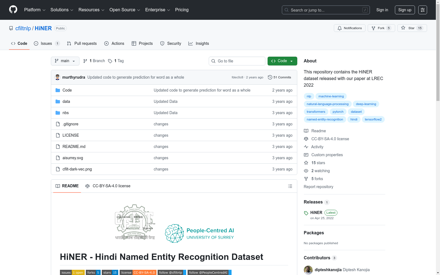Click the Notifications button
Image resolution: width=440 pixels, height=275 pixels.
pos(350,28)
